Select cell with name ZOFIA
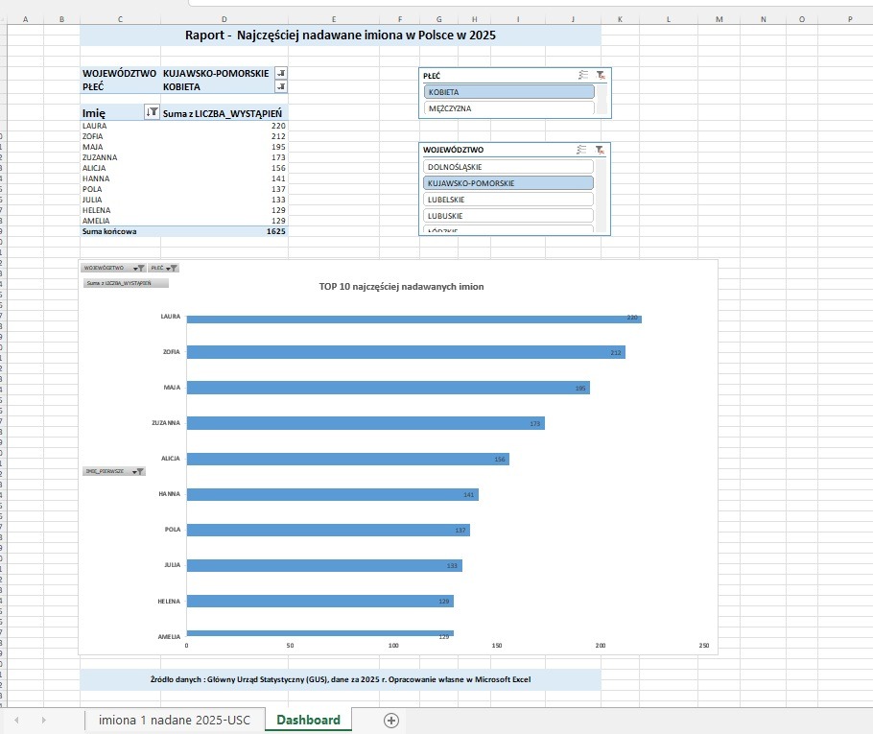 tap(120, 136)
